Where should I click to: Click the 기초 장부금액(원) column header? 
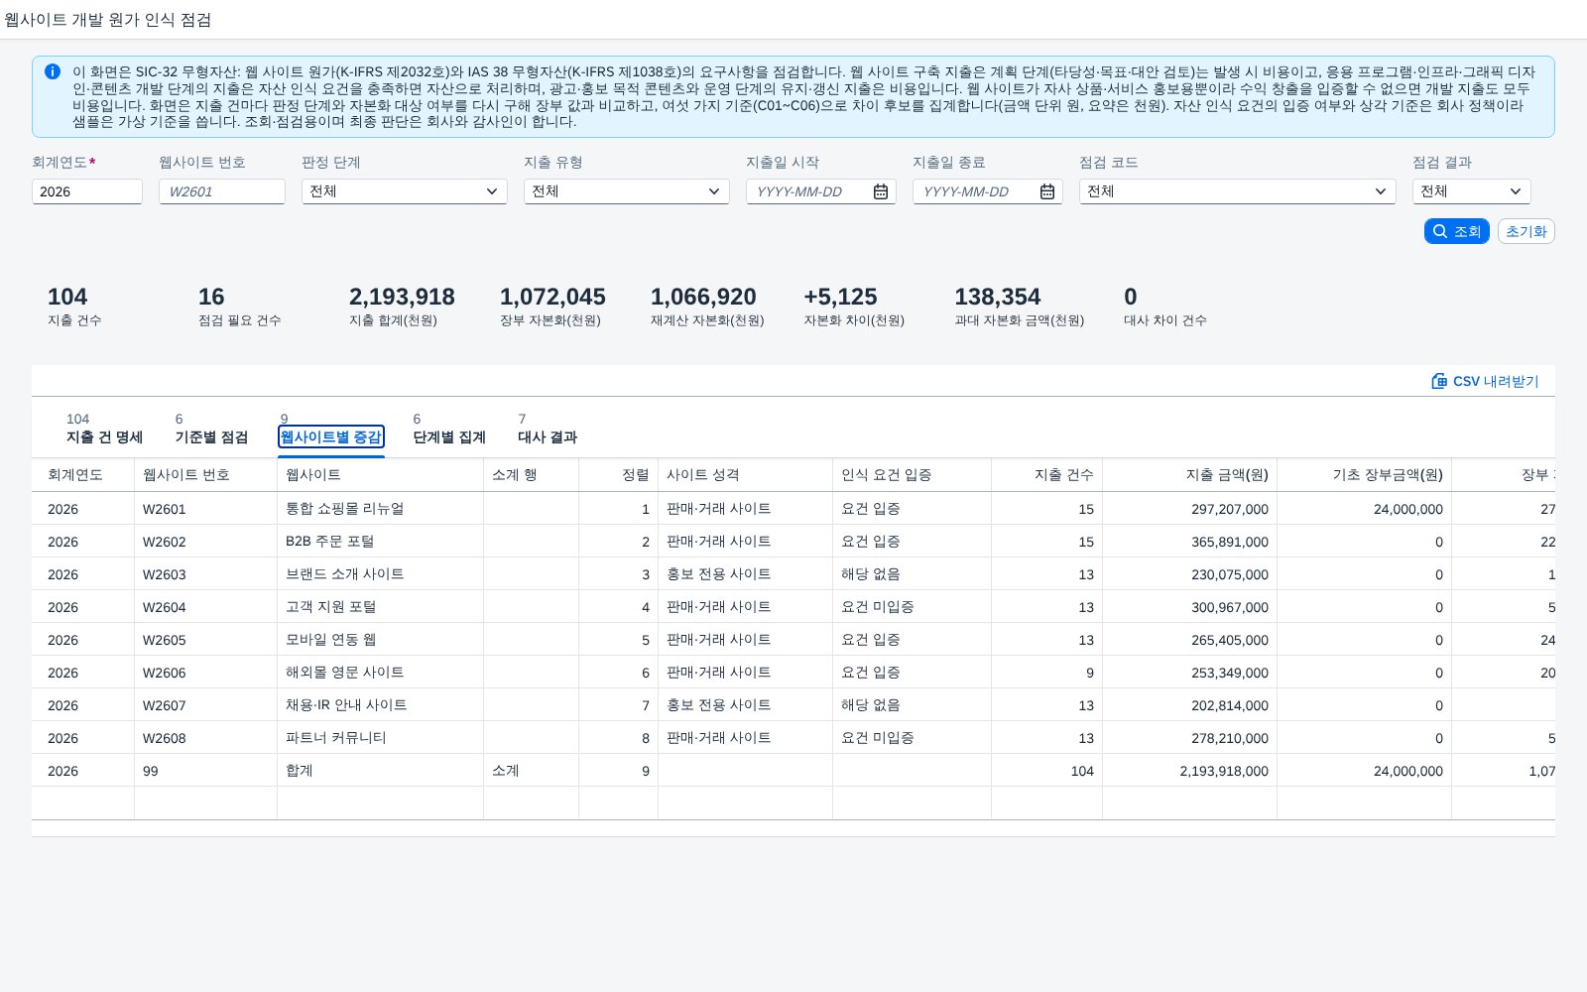(x=1364, y=475)
